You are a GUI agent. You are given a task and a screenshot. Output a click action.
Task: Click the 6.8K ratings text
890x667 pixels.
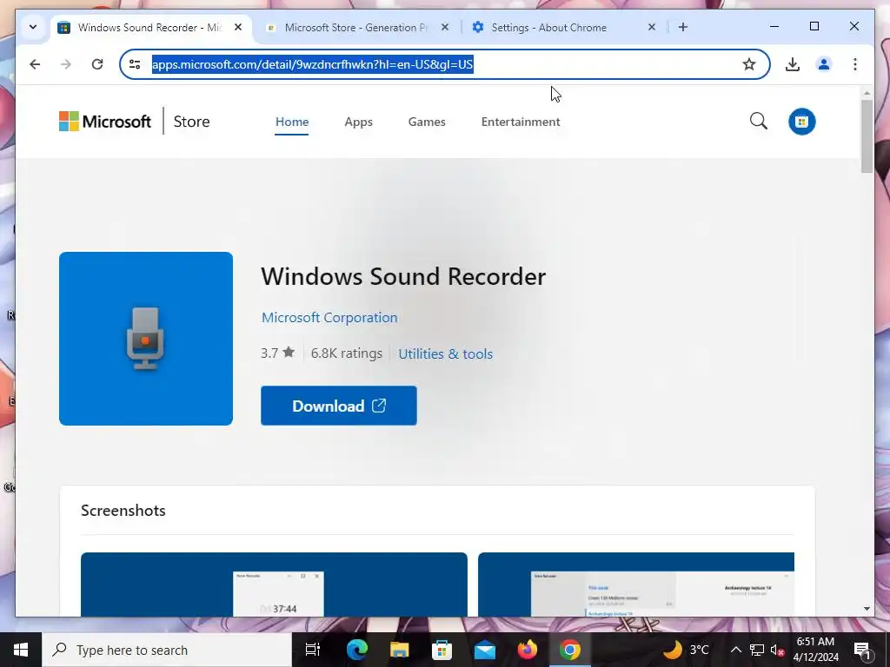347,353
